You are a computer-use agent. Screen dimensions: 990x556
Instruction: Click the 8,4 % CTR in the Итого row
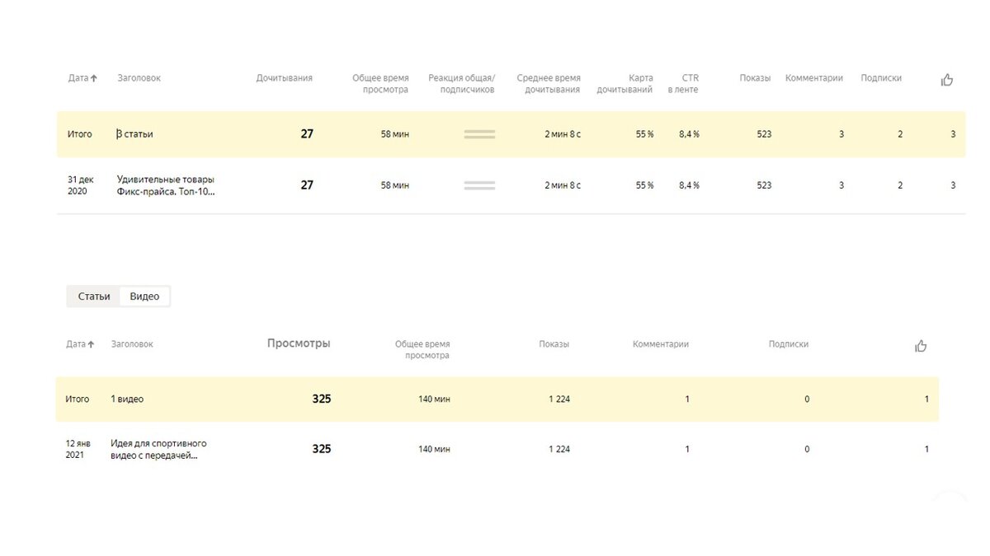tap(689, 134)
